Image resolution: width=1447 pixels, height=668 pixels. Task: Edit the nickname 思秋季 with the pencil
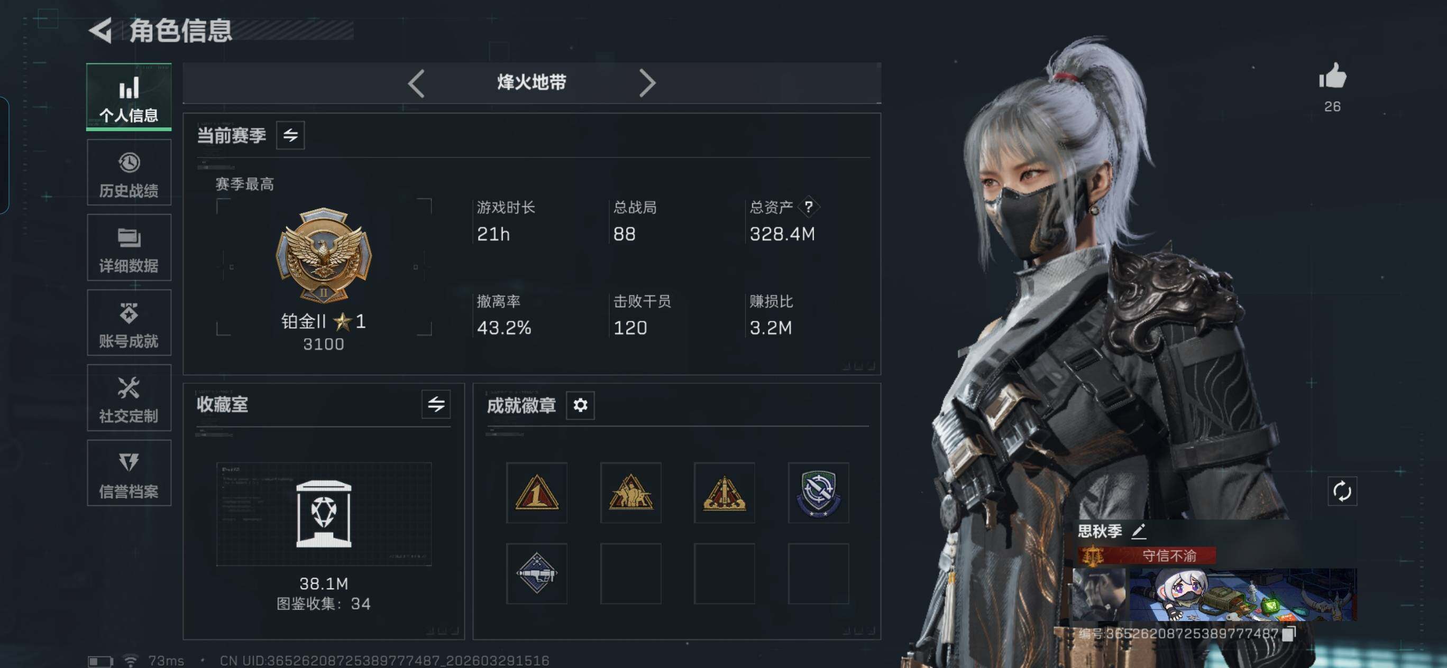pos(1139,531)
